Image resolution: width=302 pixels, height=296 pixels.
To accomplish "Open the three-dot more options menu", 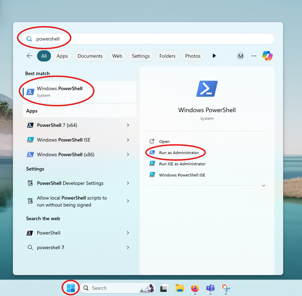I will coord(254,56).
